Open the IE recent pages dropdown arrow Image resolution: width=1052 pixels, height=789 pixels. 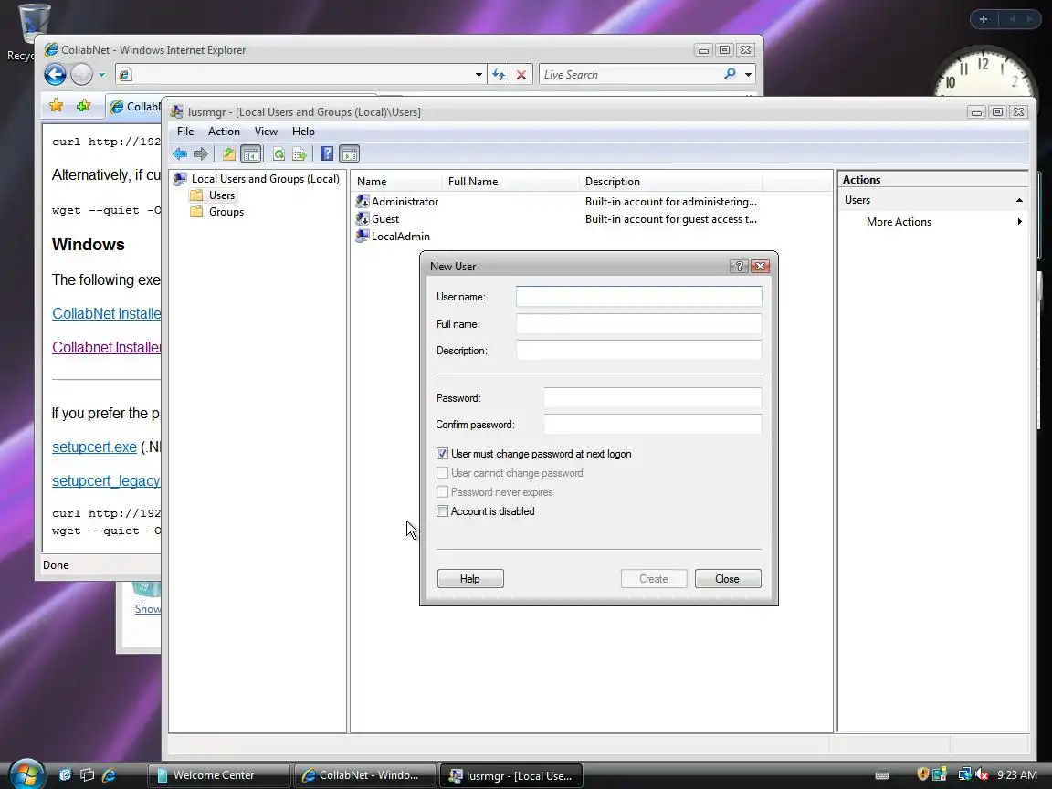pos(101,75)
